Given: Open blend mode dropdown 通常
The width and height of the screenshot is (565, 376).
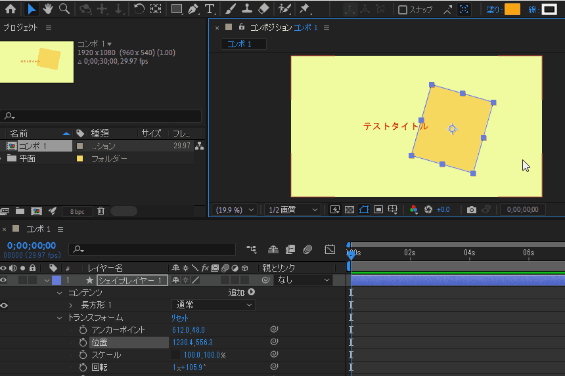Looking at the screenshot, I should (x=214, y=305).
